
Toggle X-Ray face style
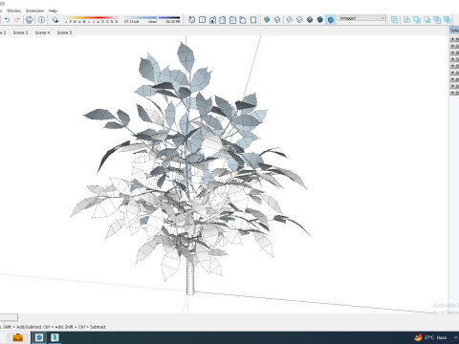pyautogui.click(x=267, y=20)
